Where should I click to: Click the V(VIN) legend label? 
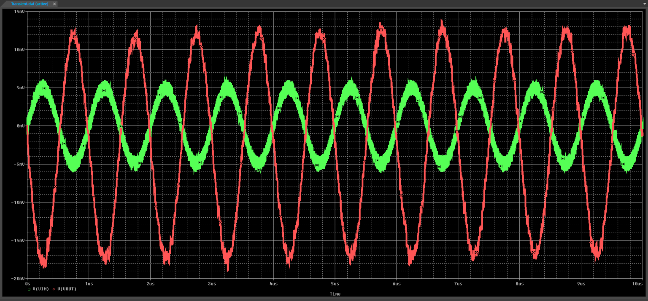tap(40, 289)
